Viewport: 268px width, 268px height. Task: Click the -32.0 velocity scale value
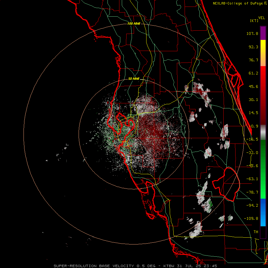pyautogui.click(x=252, y=153)
